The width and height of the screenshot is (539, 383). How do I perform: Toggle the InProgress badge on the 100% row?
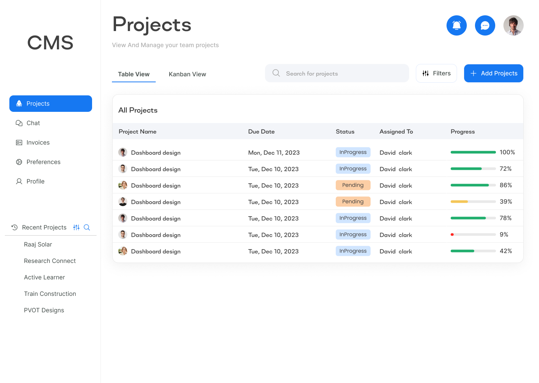click(353, 152)
